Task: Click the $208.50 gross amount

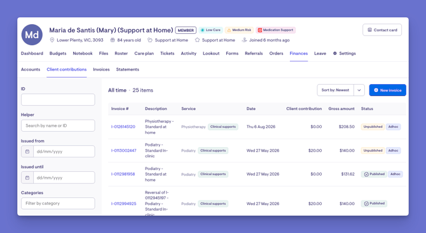Action: point(347,127)
